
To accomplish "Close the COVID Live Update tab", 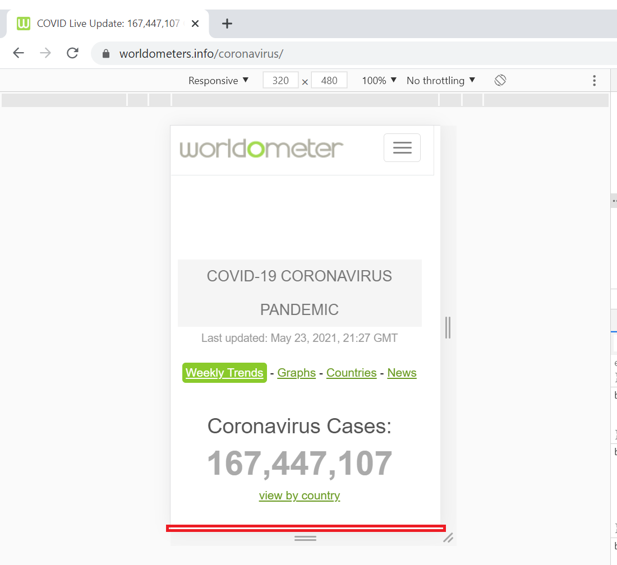I will tap(195, 24).
